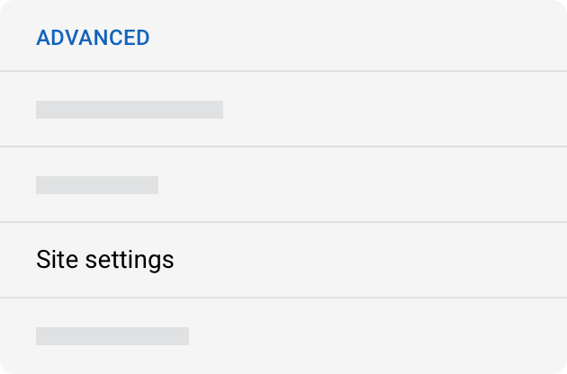Screen dimensions: 567x374
Task: Click the Site settings text label
Action: (105, 260)
